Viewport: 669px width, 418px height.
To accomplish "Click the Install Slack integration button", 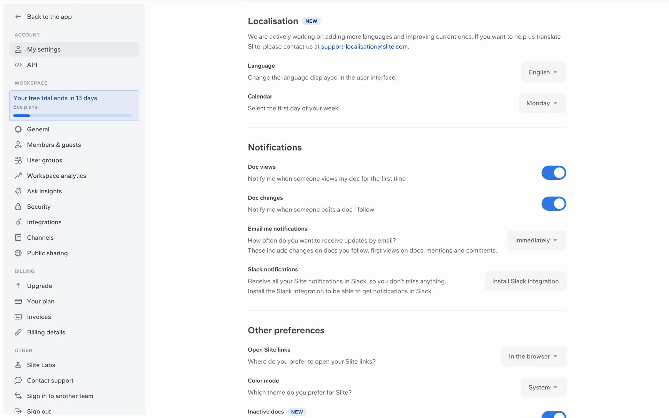I will click(x=525, y=281).
